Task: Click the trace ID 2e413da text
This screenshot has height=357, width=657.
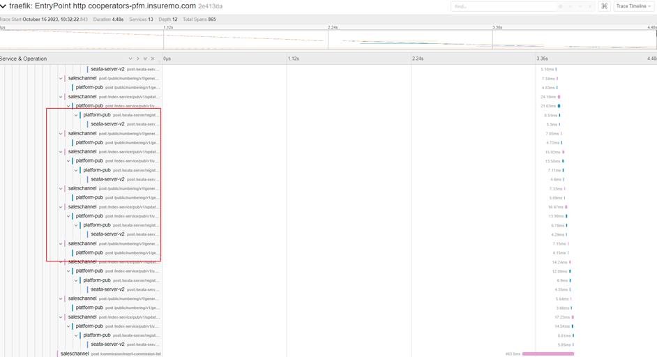Action: 211,6
